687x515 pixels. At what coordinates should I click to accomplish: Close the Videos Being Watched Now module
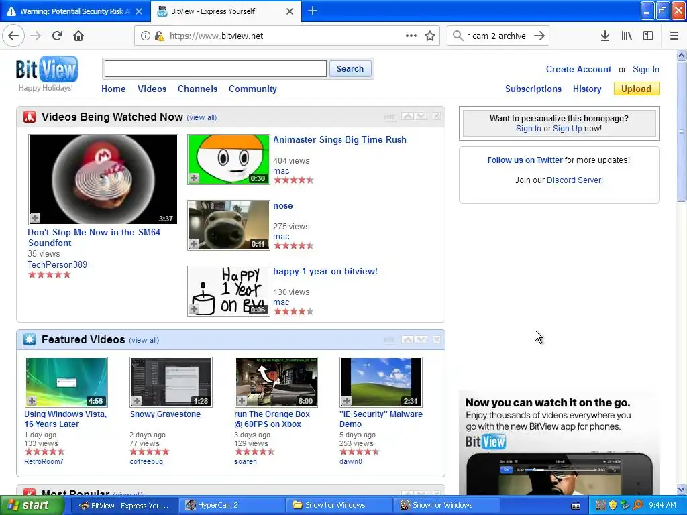(436, 116)
